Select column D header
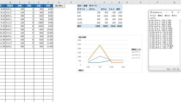 click(29, 2)
